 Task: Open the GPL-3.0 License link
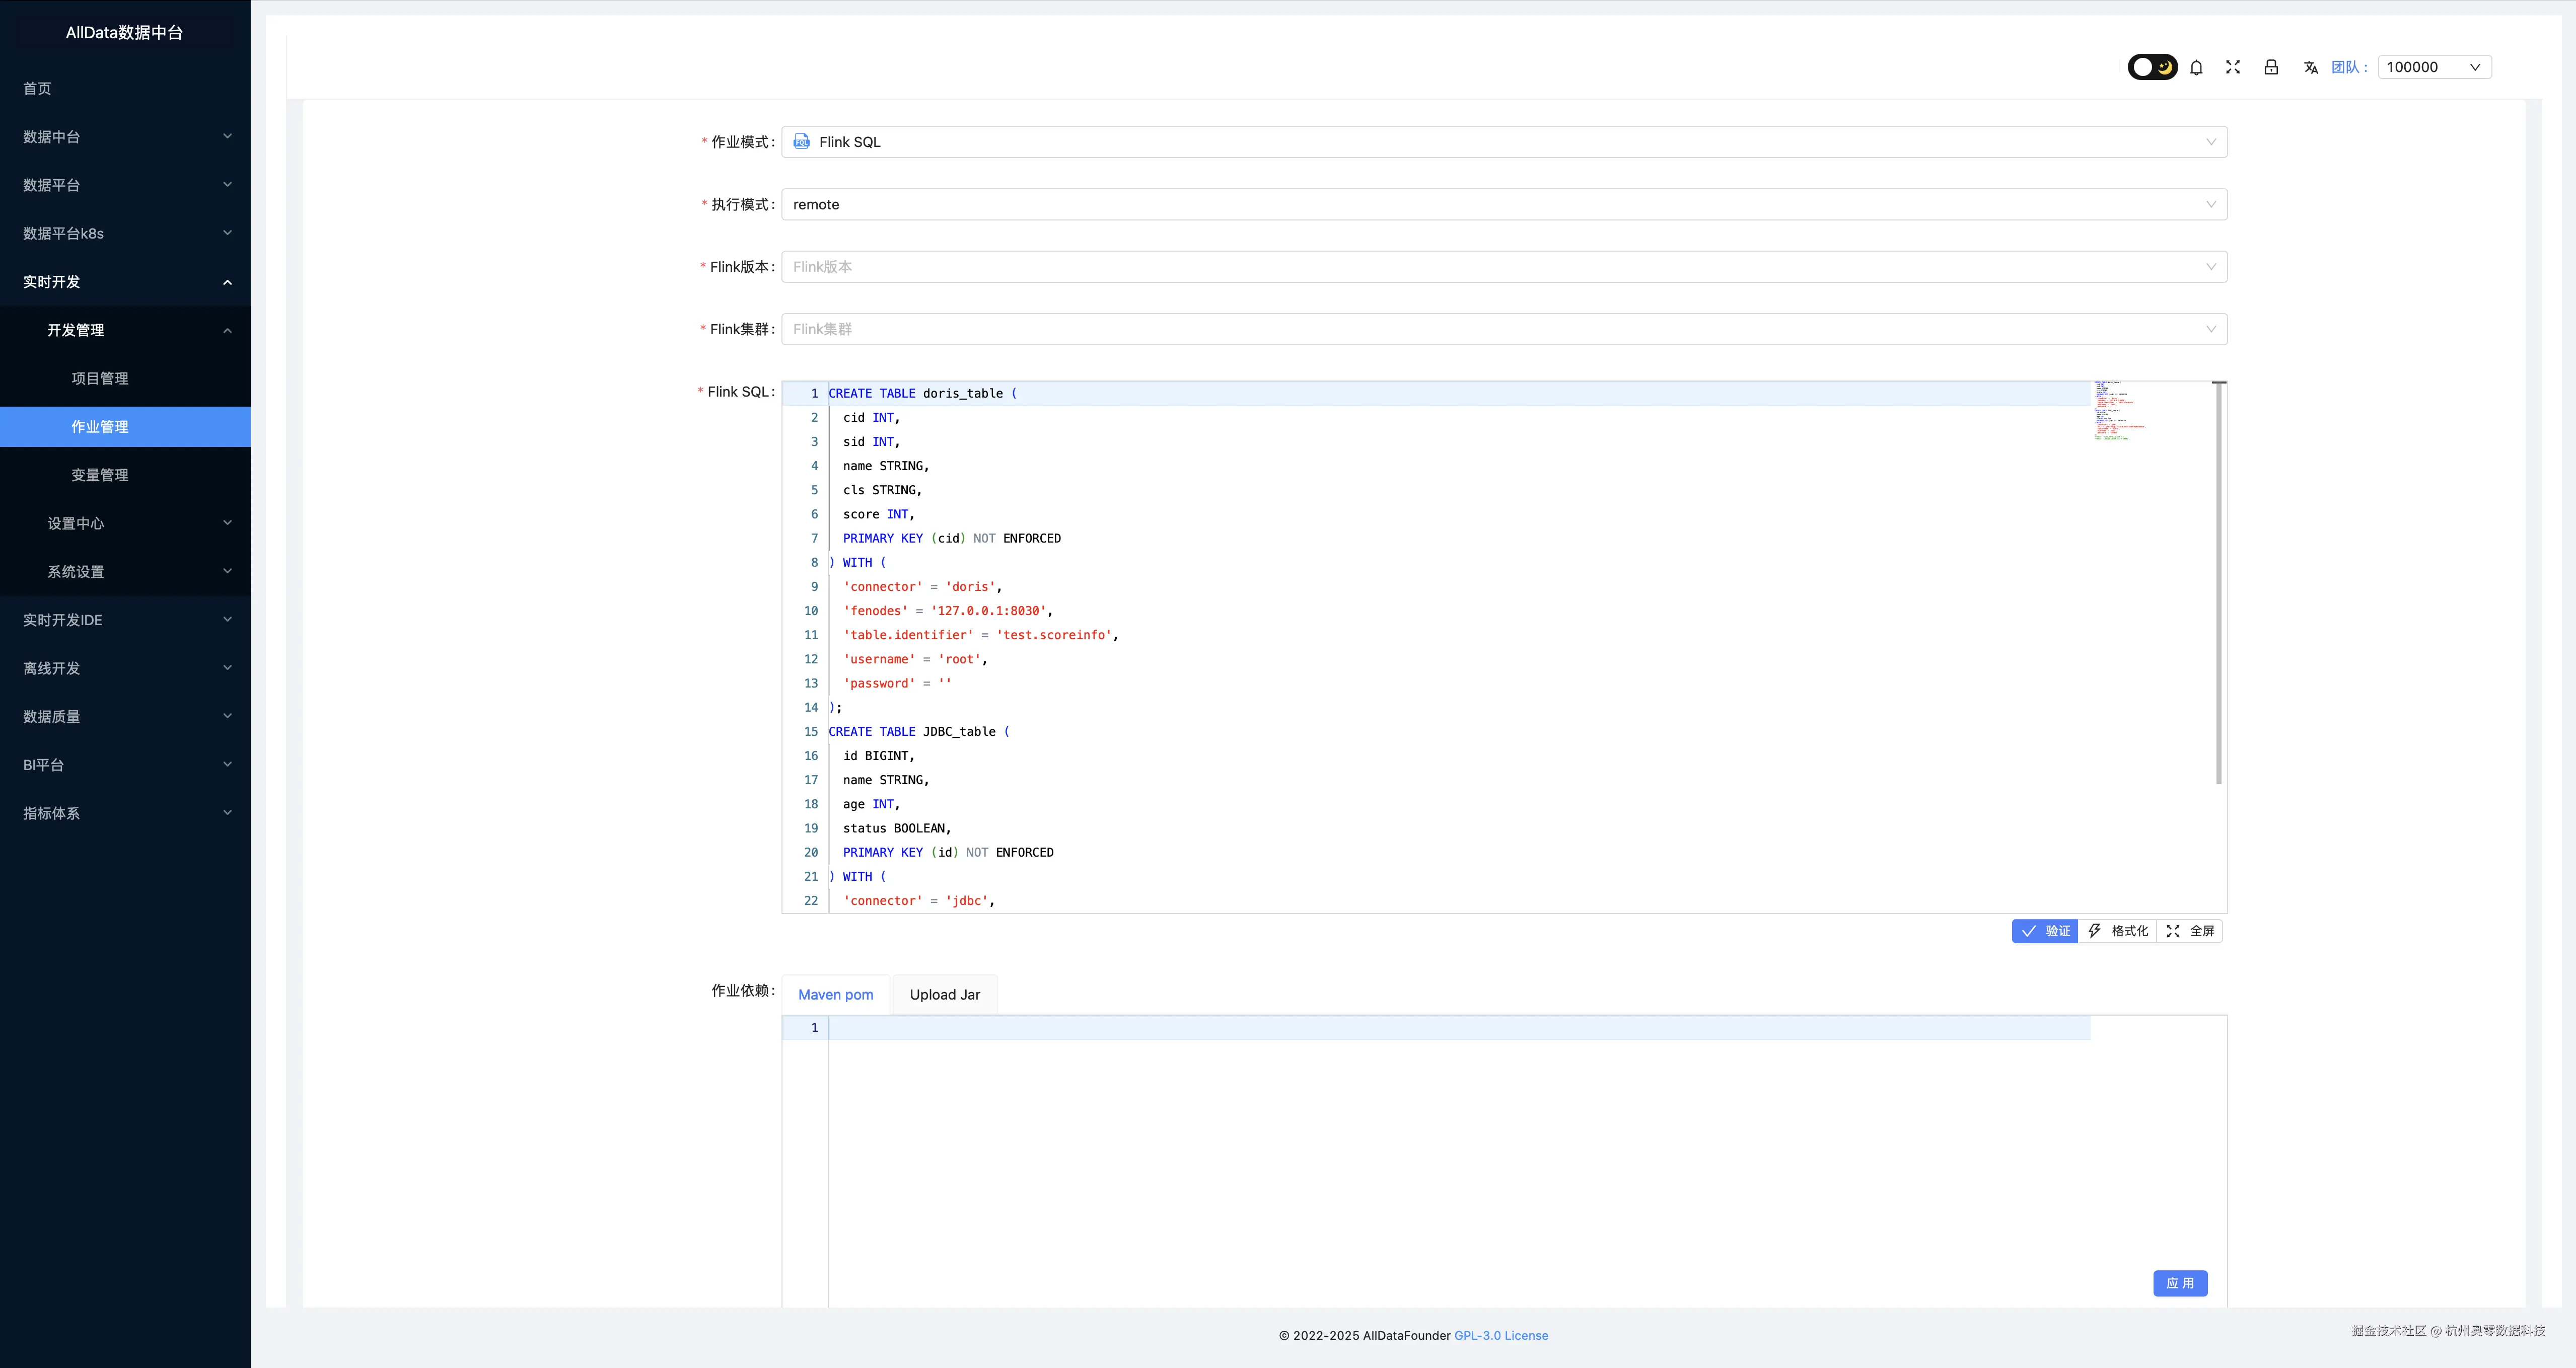click(1500, 1335)
